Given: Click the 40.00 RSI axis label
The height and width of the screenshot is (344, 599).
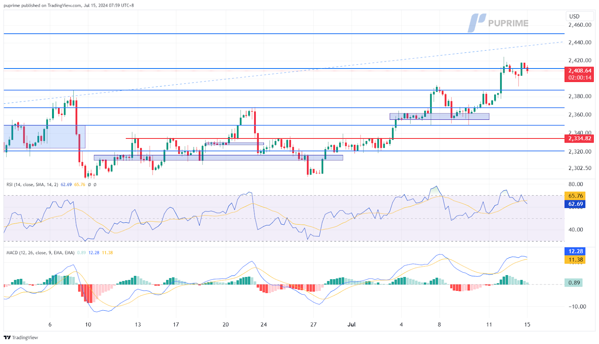Looking at the screenshot, I should point(575,229).
